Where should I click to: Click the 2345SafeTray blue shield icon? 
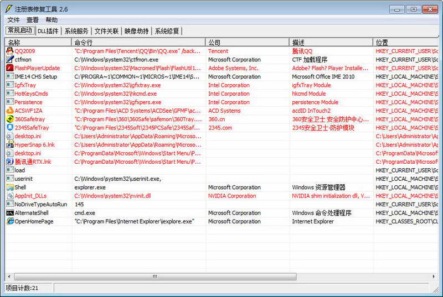tap(10, 128)
